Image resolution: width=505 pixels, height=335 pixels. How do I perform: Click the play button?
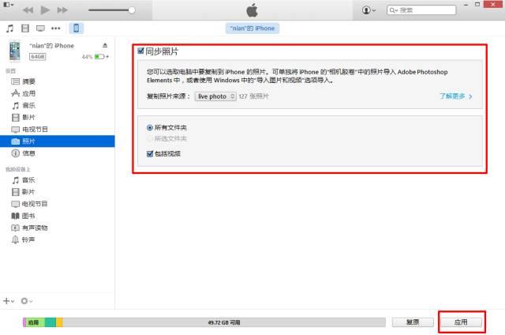[x=45, y=10]
